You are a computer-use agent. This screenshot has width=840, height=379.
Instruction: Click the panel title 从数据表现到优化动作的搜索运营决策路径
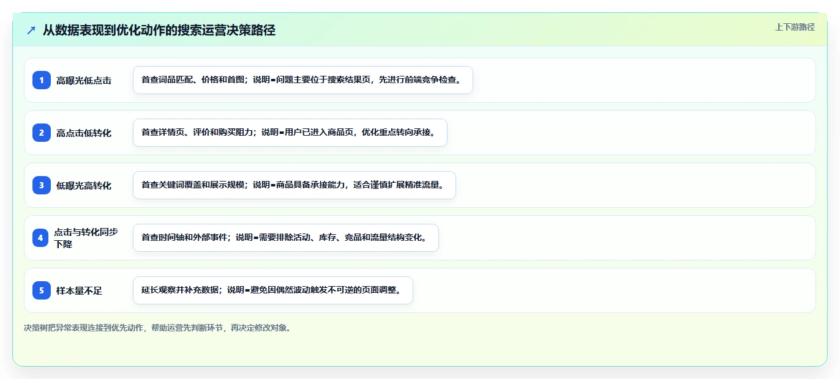[159, 30]
